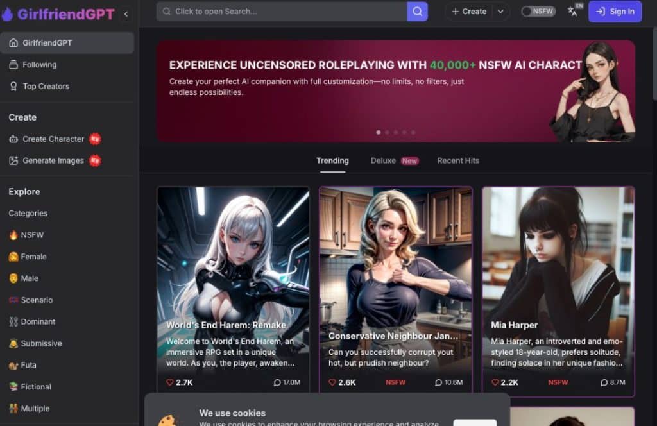
Task: Switch to the Recent Hits tab
Action: 458,161
